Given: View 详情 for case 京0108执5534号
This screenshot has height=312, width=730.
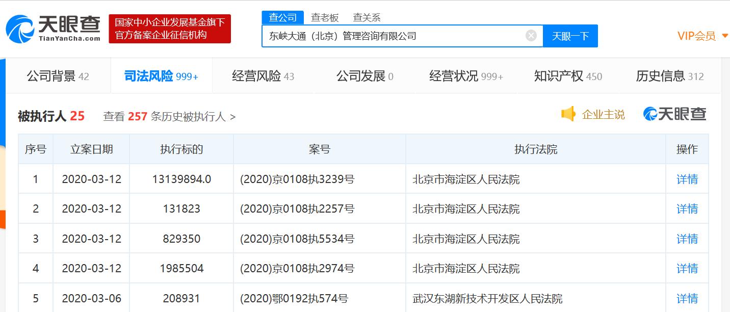Looking at the screenshot, I should click(x=687, y=239).
